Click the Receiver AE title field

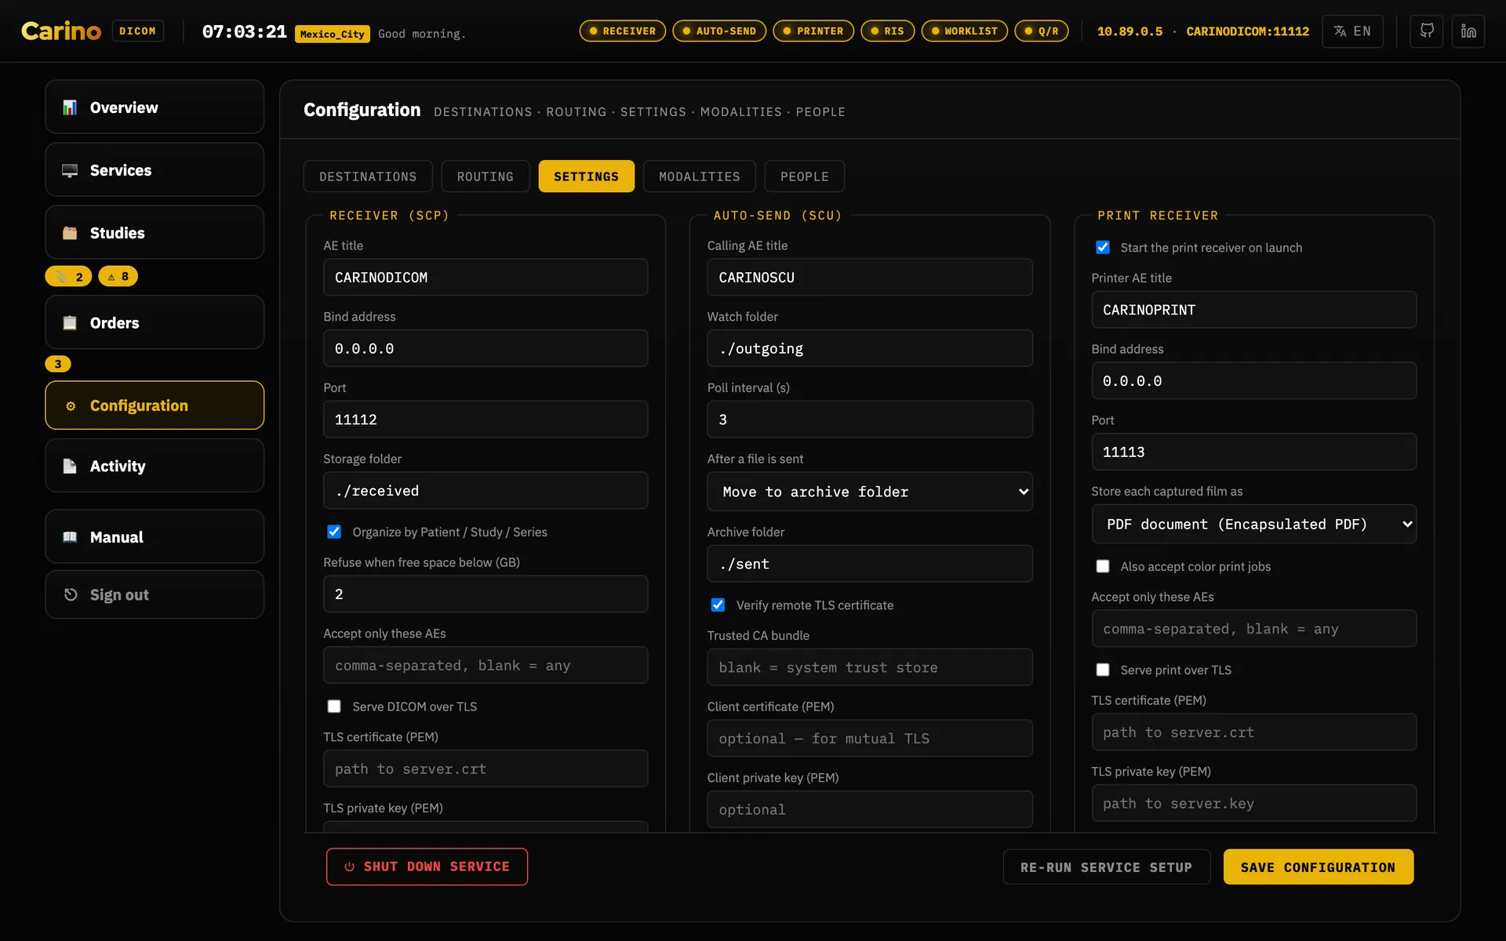coord(486,278)
